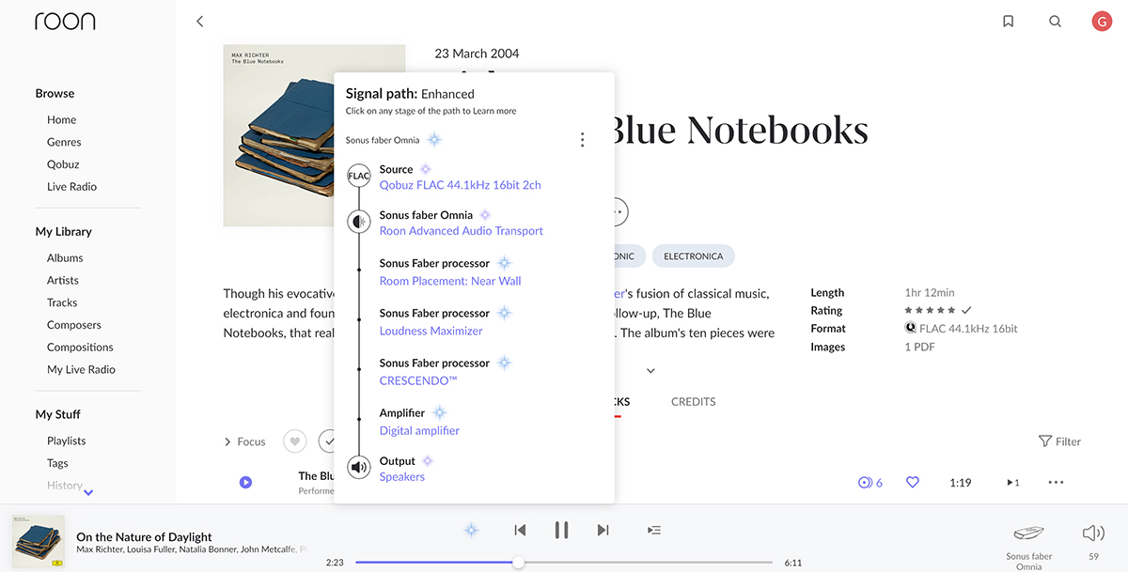Viewport: 1128px width, 572px height.
Task: Expand the sidebar with blue down chevron
Action: [x=88, y=492]
